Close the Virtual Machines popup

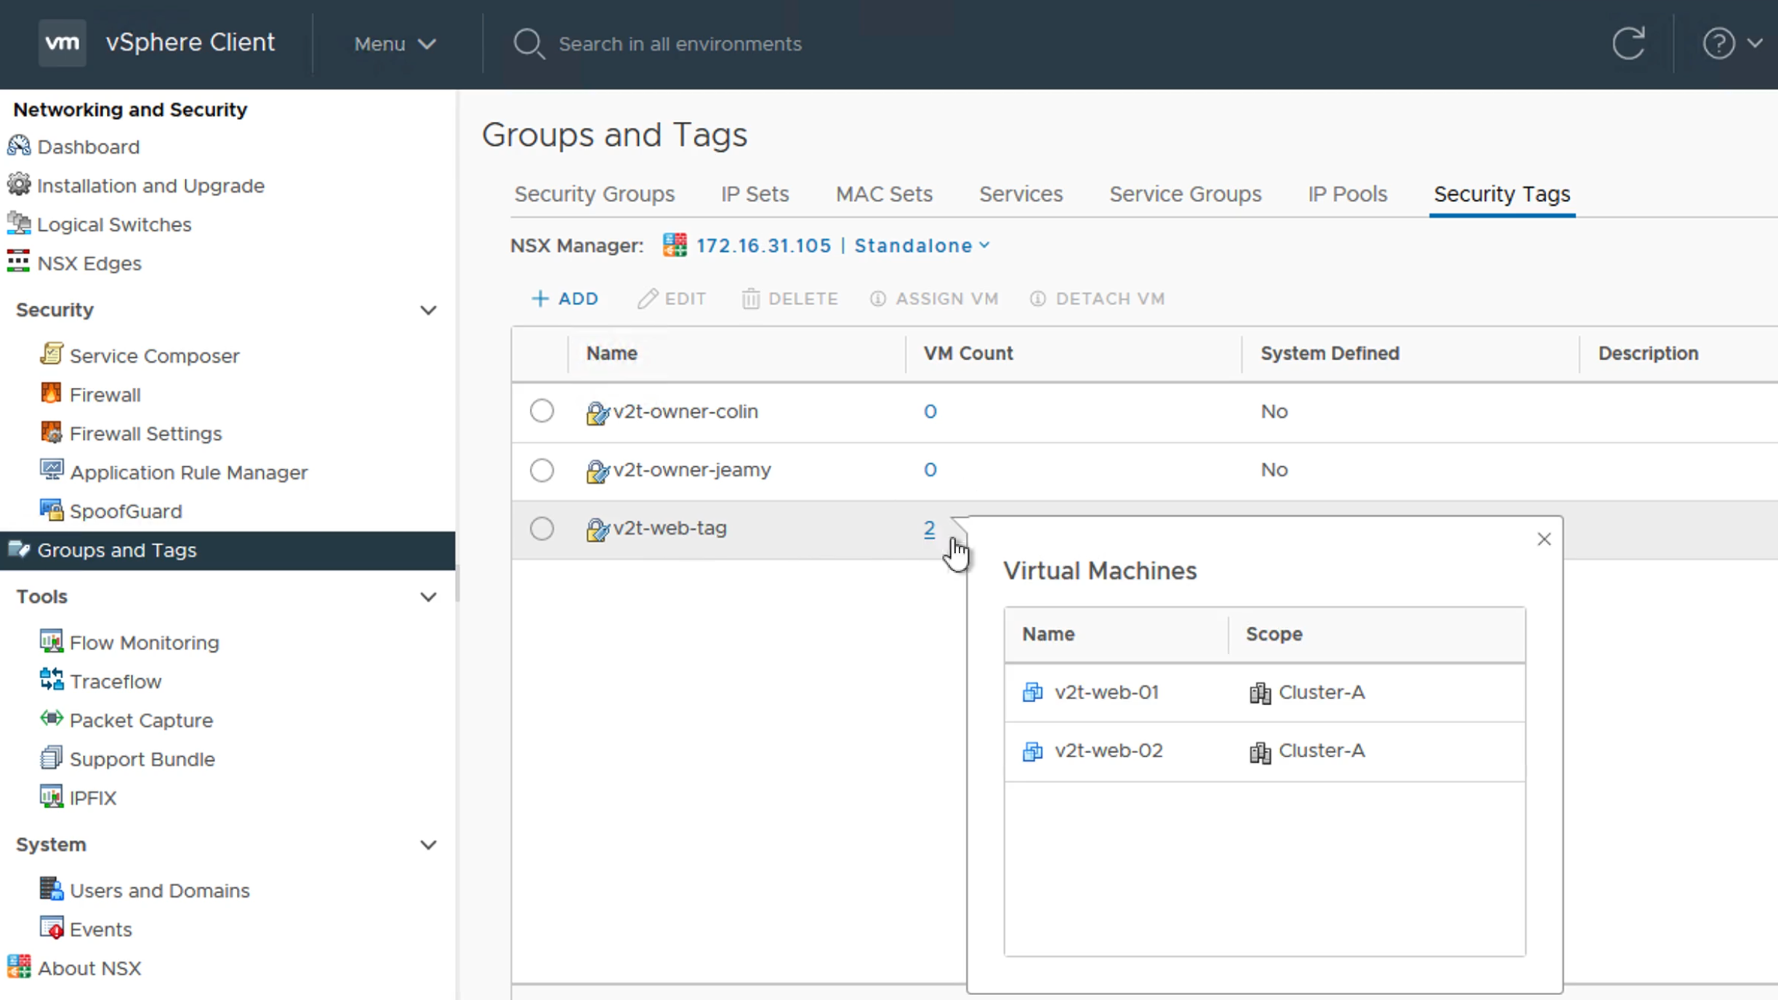point(1544,539)
